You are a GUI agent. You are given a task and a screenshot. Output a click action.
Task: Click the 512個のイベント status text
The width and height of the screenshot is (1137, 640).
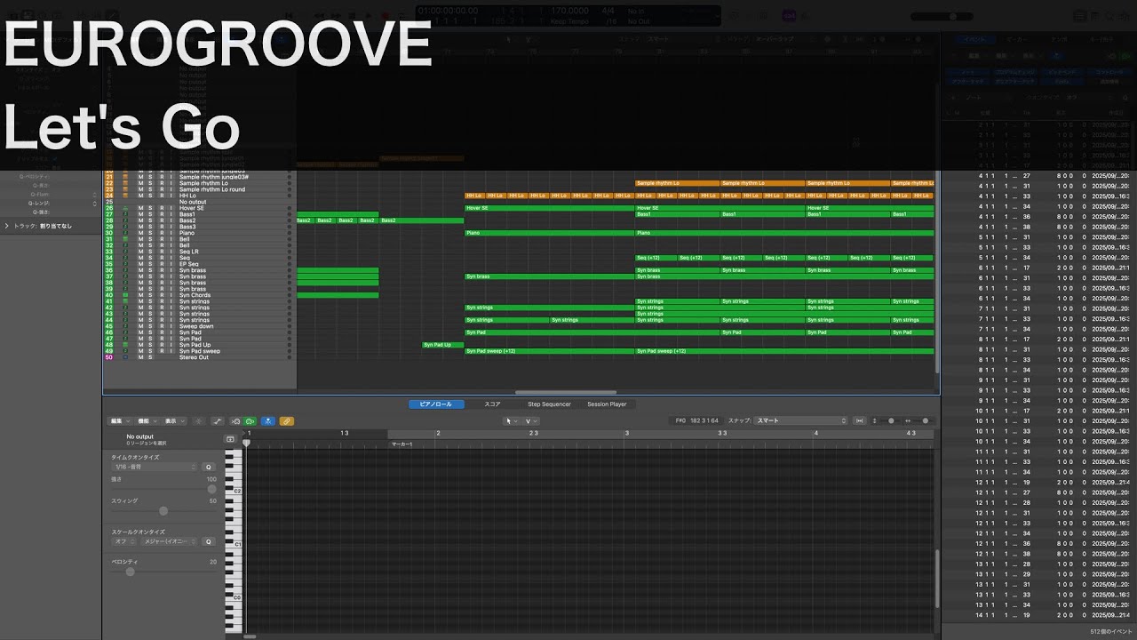coord(1110,632)
